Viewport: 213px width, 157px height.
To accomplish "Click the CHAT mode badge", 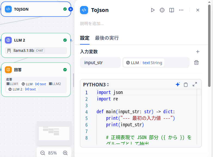I will coord(39,51).
